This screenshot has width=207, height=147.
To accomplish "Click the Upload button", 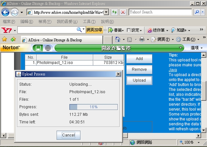I will tap(139, 80).
